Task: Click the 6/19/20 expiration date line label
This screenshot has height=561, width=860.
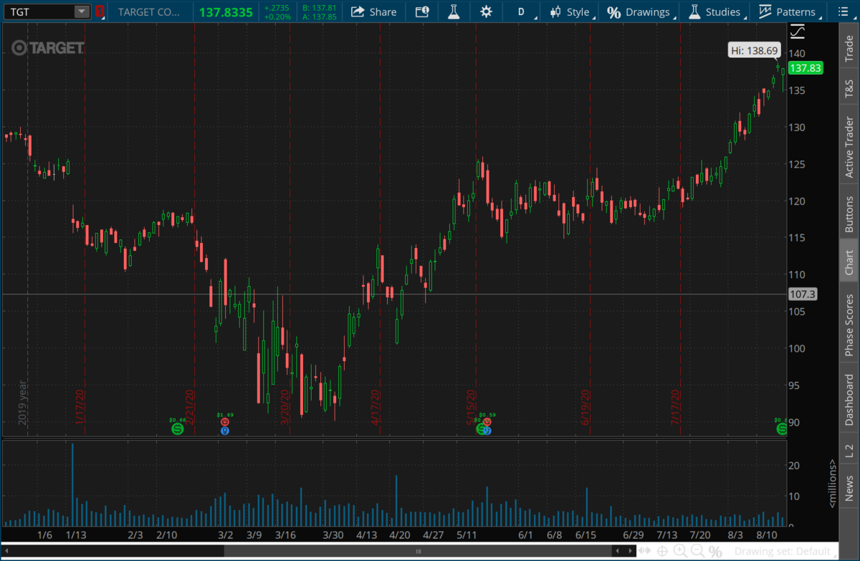Action: pyautogui.click(x=585, y=408)
